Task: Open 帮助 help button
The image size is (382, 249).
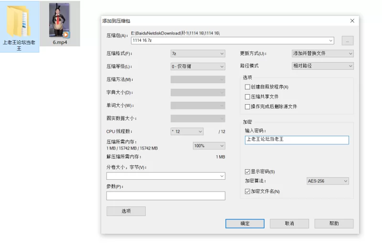Action: click(x=334, y=224)
